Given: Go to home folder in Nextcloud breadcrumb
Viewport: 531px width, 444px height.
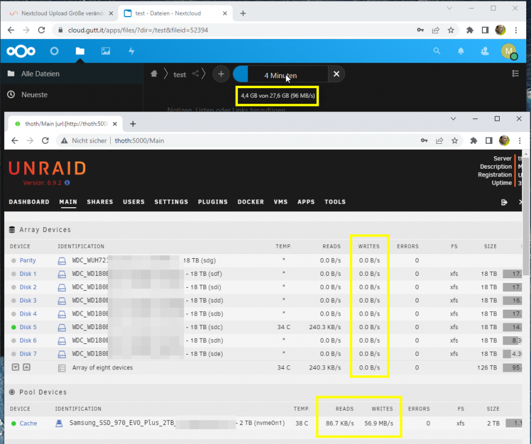Looking at the screenshot, I should tap(154, 74).
